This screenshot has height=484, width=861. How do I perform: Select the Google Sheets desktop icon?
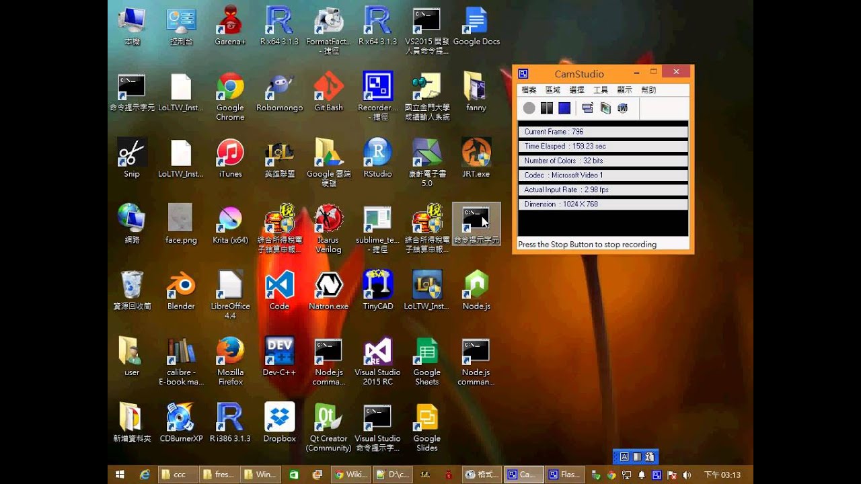pos(426,361)
